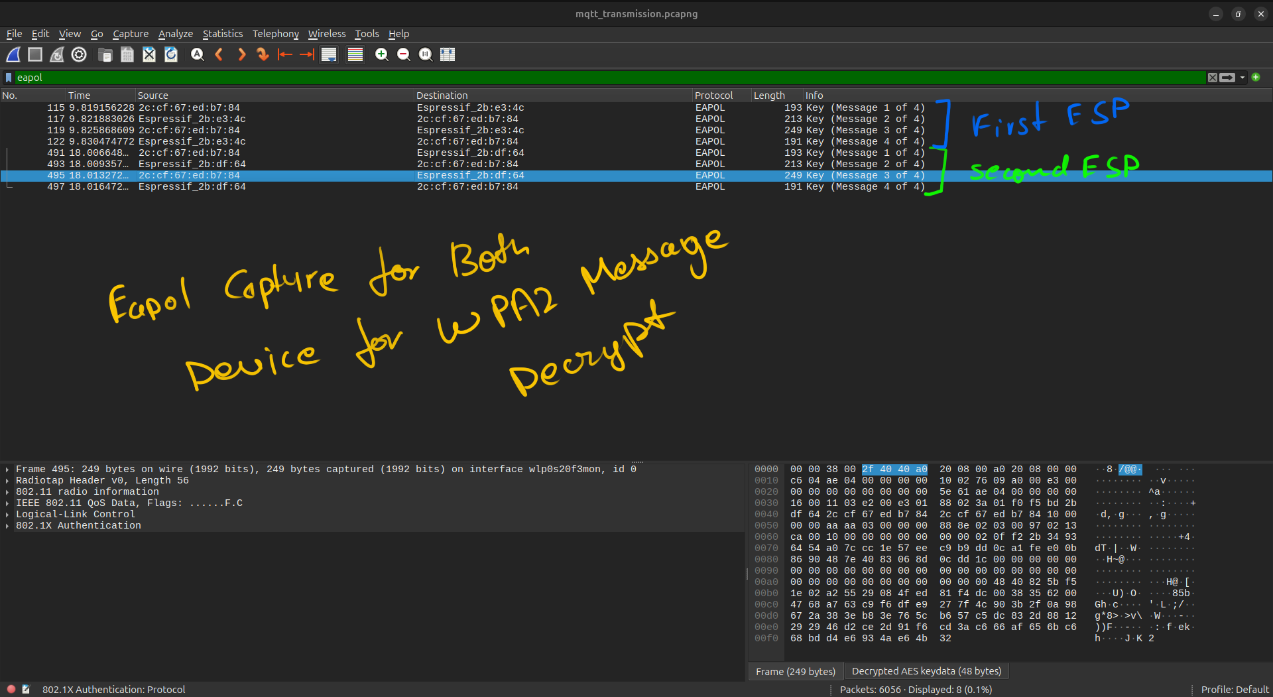Image resolution: width=1273 pixels, height=697 pixels.
Task: Open the Wireless menu
Action: pos(327,34)
